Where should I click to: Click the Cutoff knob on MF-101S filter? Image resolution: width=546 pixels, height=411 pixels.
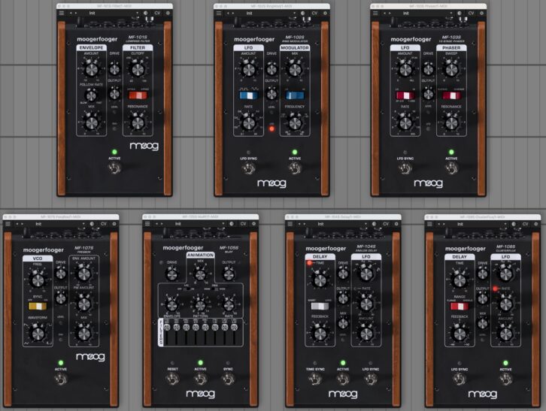138,70
